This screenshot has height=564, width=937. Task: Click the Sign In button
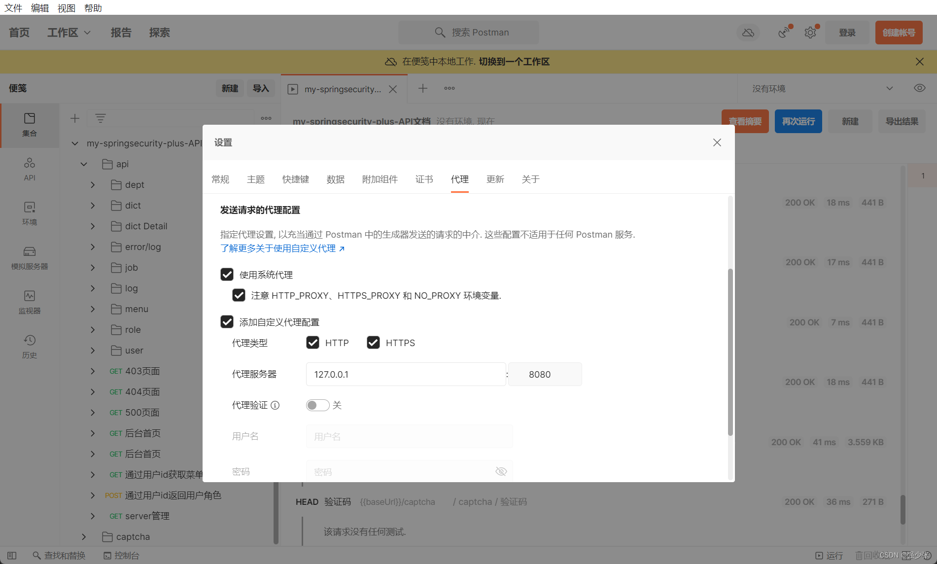[847, 33]
